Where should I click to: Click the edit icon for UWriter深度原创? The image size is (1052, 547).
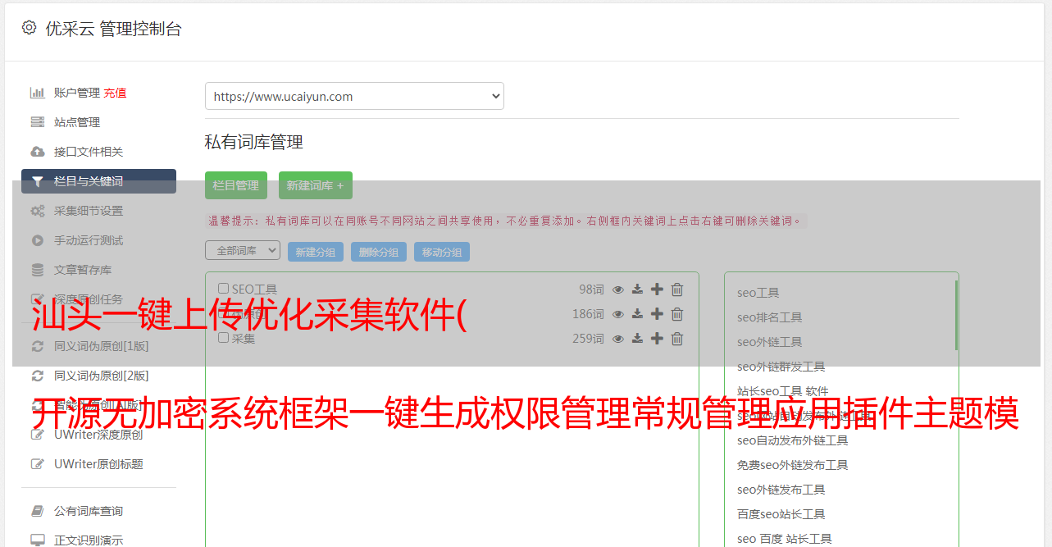[38, 435]
